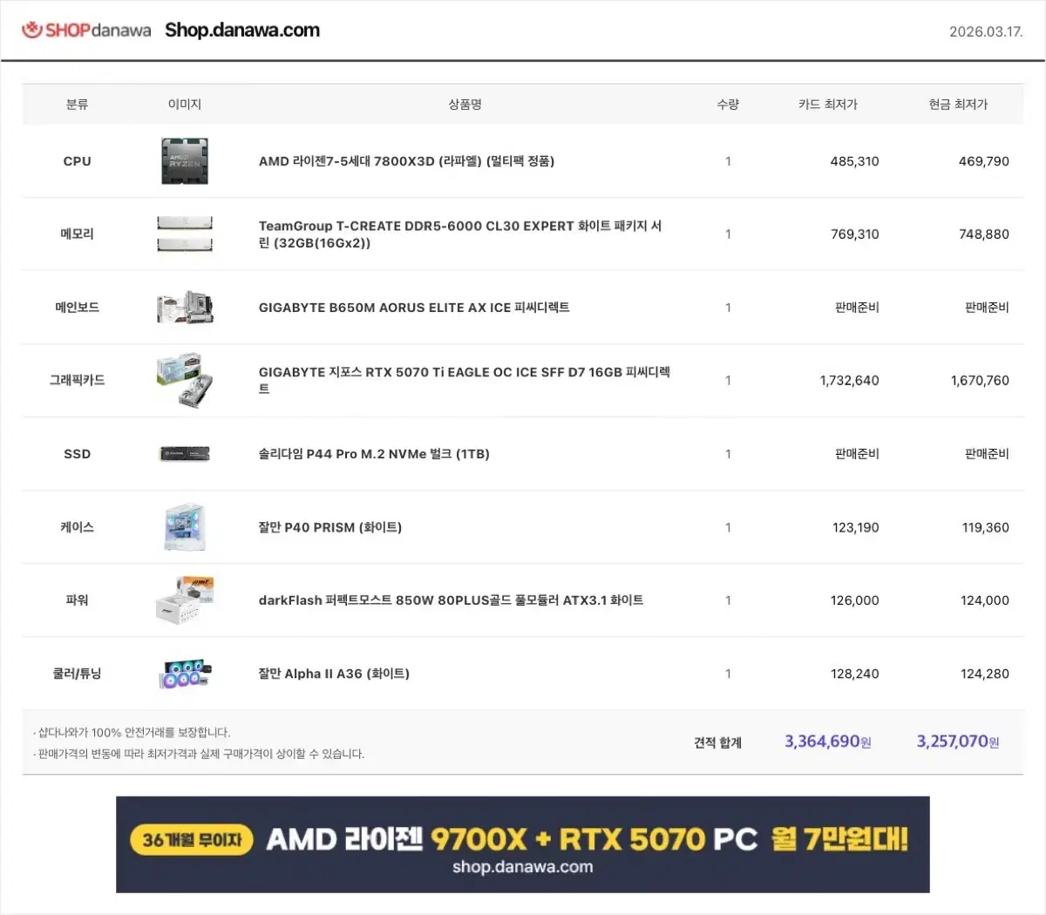The width and height of the screenshot is (1046, 915).
Task: Click the 잘만 P40 PRISM (화이트) name
Action: pyautogui.click(x=329, y=527)
